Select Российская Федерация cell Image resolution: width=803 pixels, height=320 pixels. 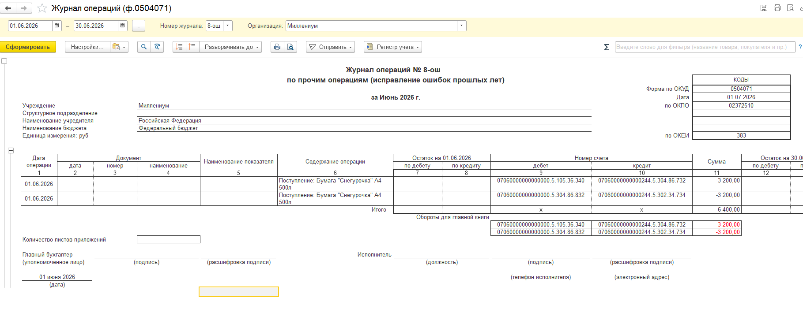tap(364, 120)
